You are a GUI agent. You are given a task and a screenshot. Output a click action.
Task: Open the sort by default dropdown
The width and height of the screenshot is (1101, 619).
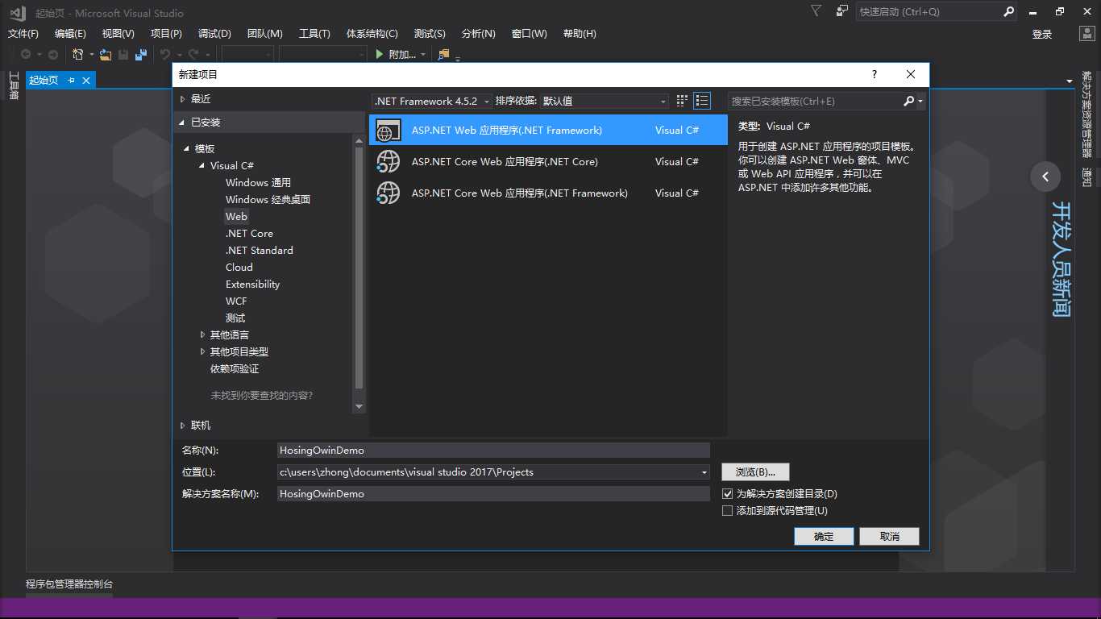(x=605, y=101)
